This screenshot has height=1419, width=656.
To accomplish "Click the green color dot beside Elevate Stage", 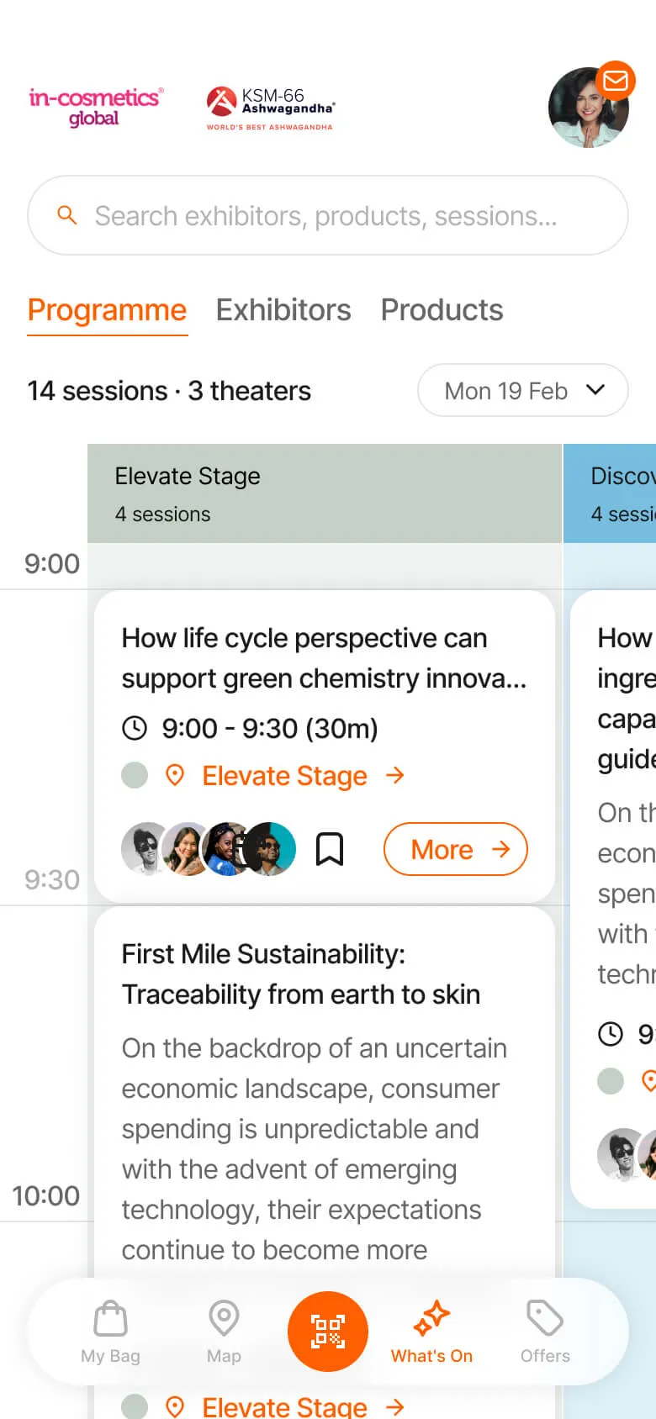I will coord(135,775).
